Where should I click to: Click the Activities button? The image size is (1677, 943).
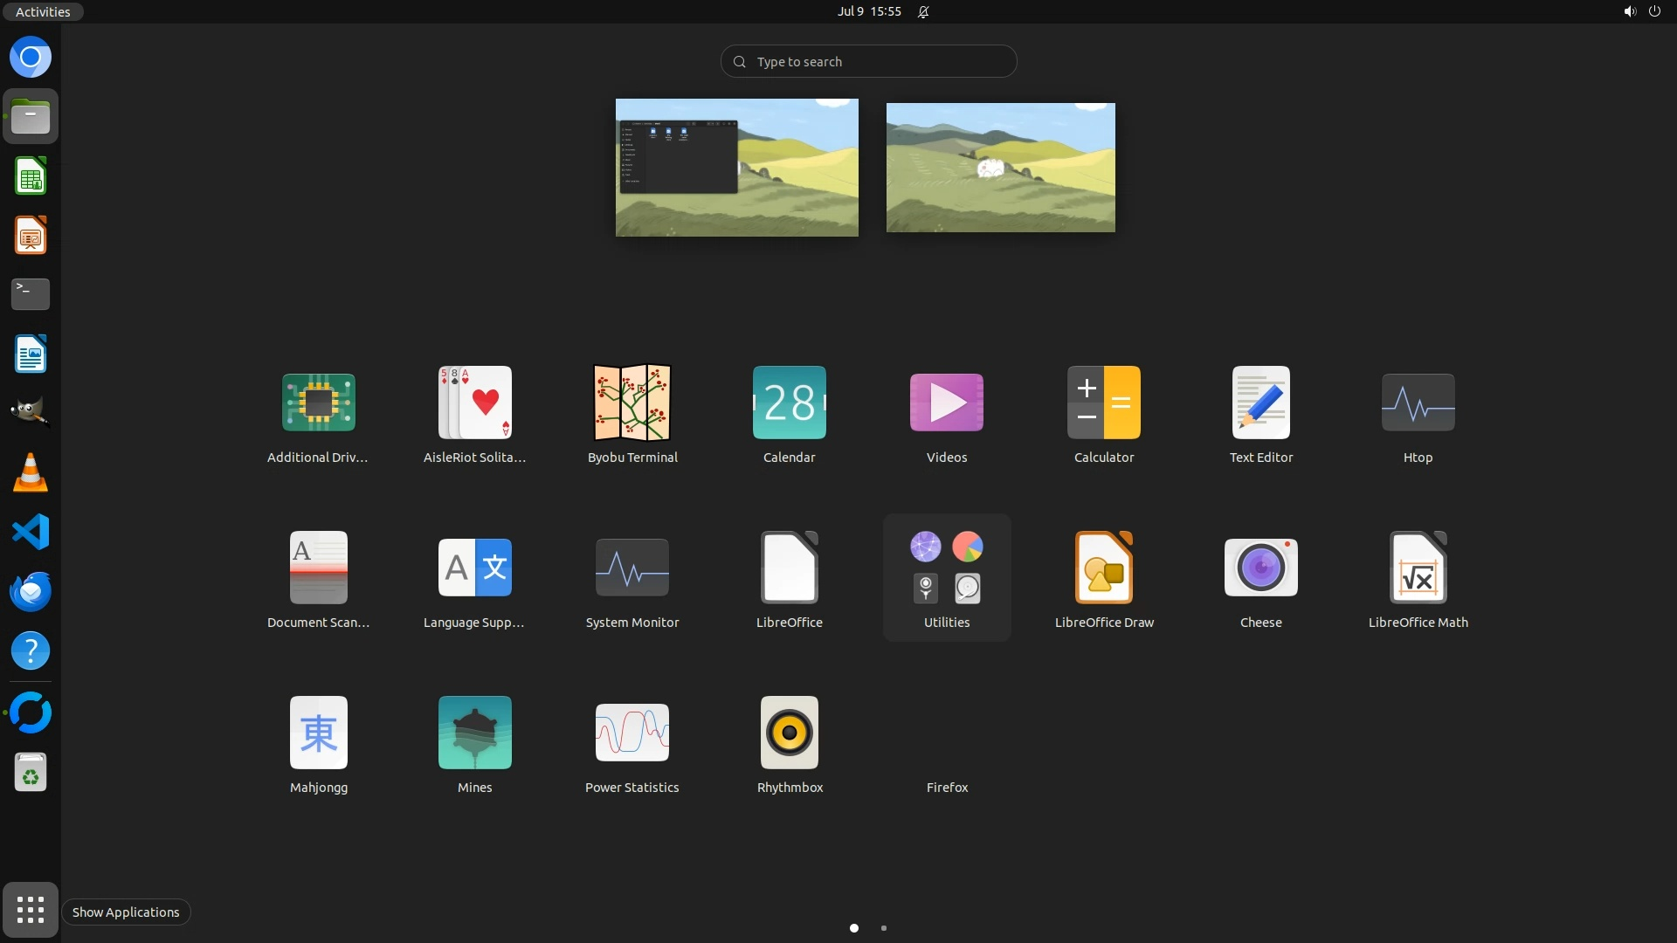(43, 11)
